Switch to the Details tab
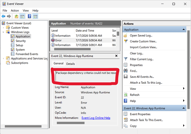The image size is (191, 134). (71, 64)
